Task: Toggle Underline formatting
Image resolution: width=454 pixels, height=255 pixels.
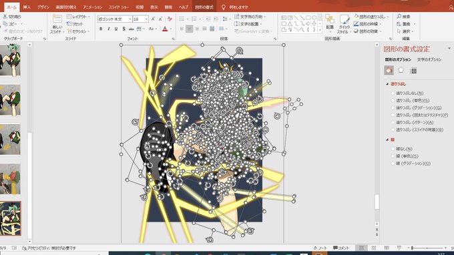Action: click(x=116, y=29)
